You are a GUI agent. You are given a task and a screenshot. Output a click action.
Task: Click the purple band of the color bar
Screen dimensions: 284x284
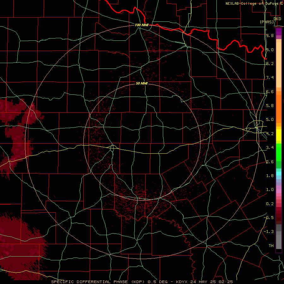pyautogui.click(x=279, y=32)
